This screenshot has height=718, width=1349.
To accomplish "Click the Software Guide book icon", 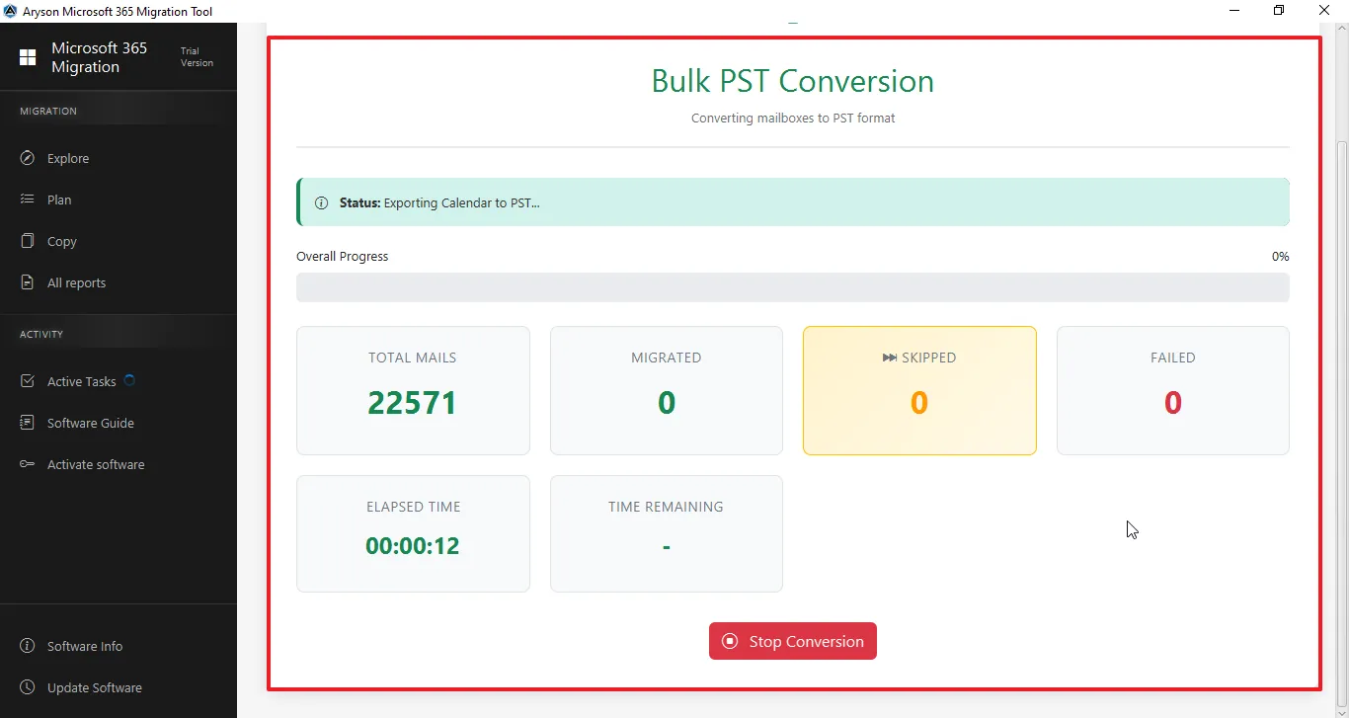I will (28, 423).
